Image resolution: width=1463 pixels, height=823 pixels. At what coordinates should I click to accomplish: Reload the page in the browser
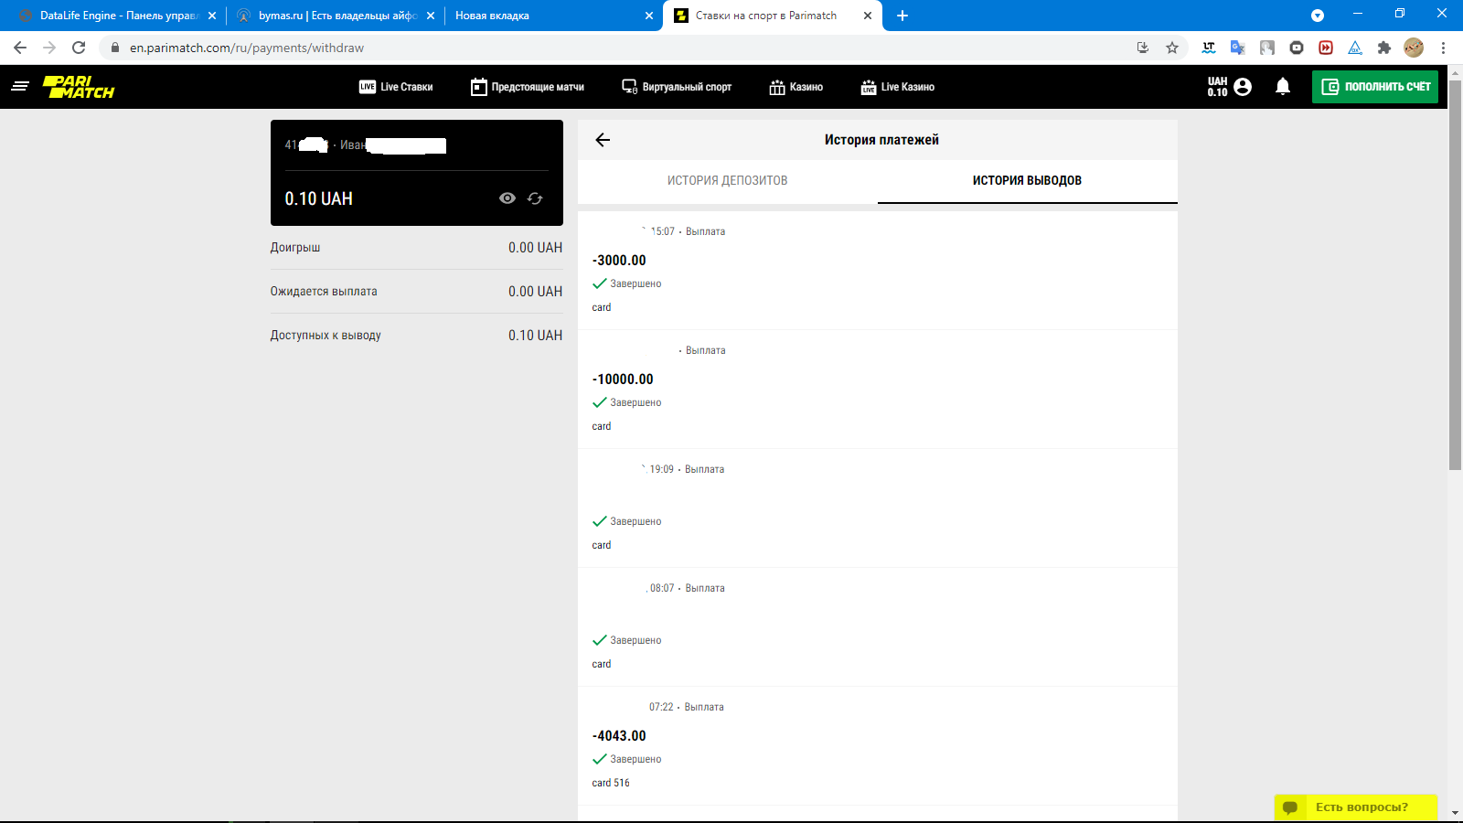pyautogui.click(x=79, y=48)
